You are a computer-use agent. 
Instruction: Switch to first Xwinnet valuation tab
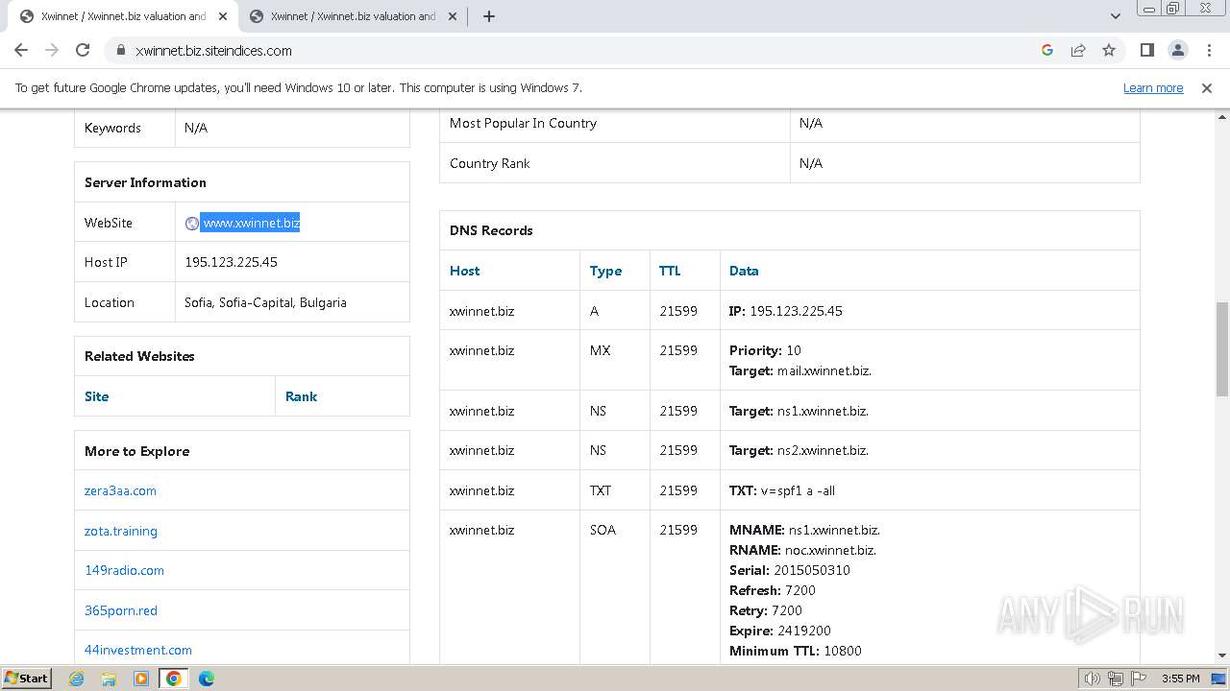(x=123, y=16)
